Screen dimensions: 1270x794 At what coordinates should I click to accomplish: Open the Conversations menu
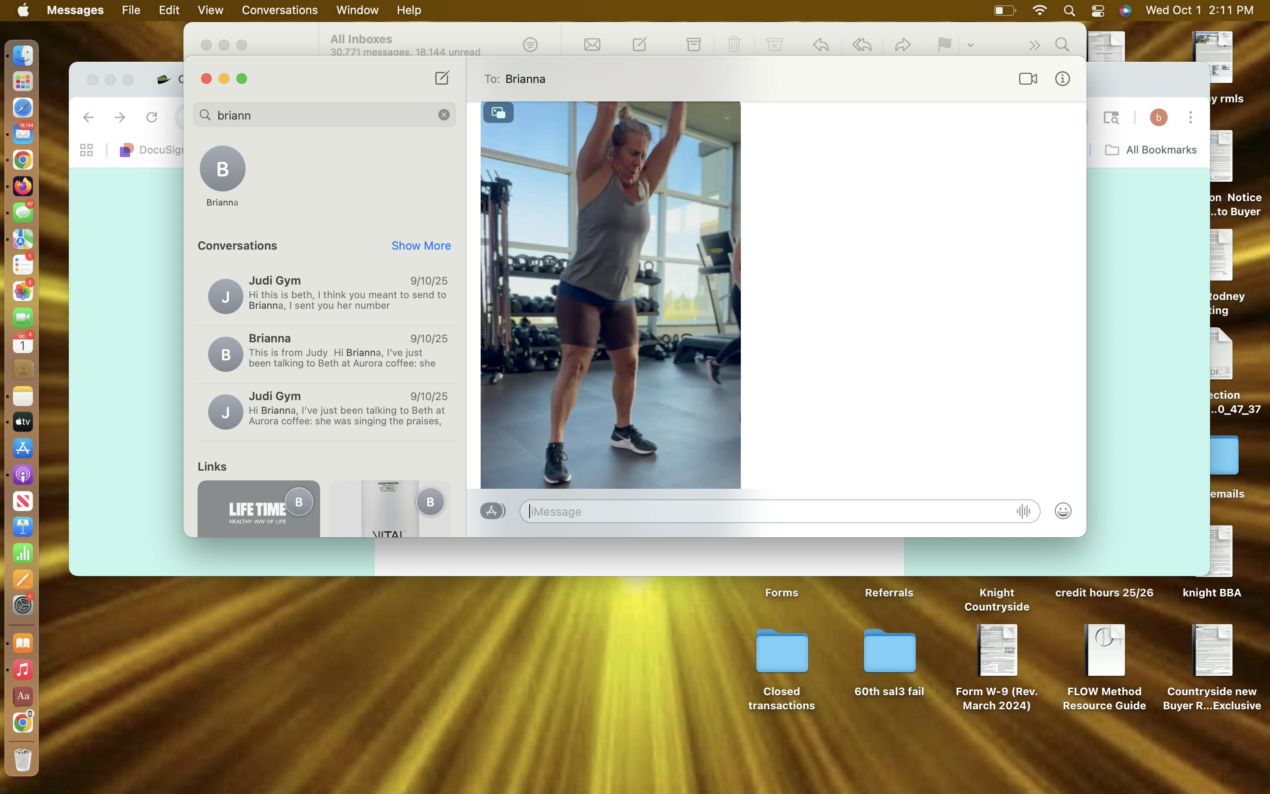(279, 10)
